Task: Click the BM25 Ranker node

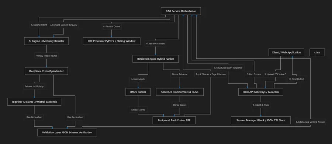Action: pyautogui.click(x=138, y=92)
